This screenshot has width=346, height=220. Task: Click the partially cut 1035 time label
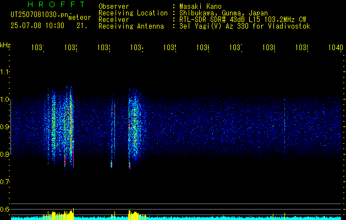point(169,47)
